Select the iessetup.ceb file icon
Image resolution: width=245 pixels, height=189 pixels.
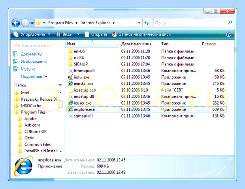[70, 90]
